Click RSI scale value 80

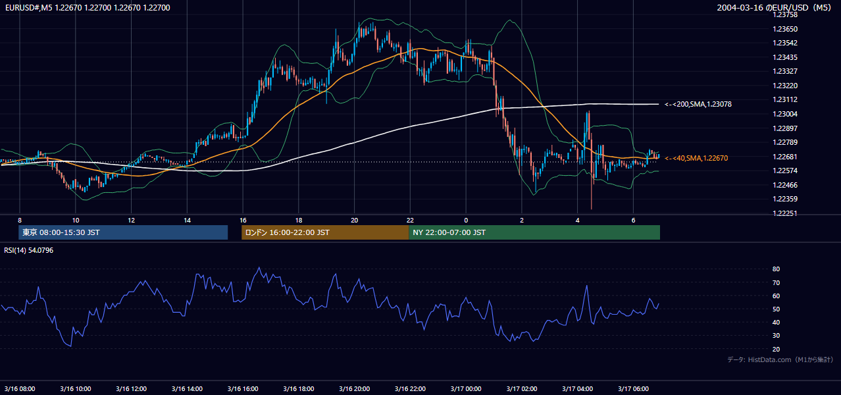coord(777,269)
